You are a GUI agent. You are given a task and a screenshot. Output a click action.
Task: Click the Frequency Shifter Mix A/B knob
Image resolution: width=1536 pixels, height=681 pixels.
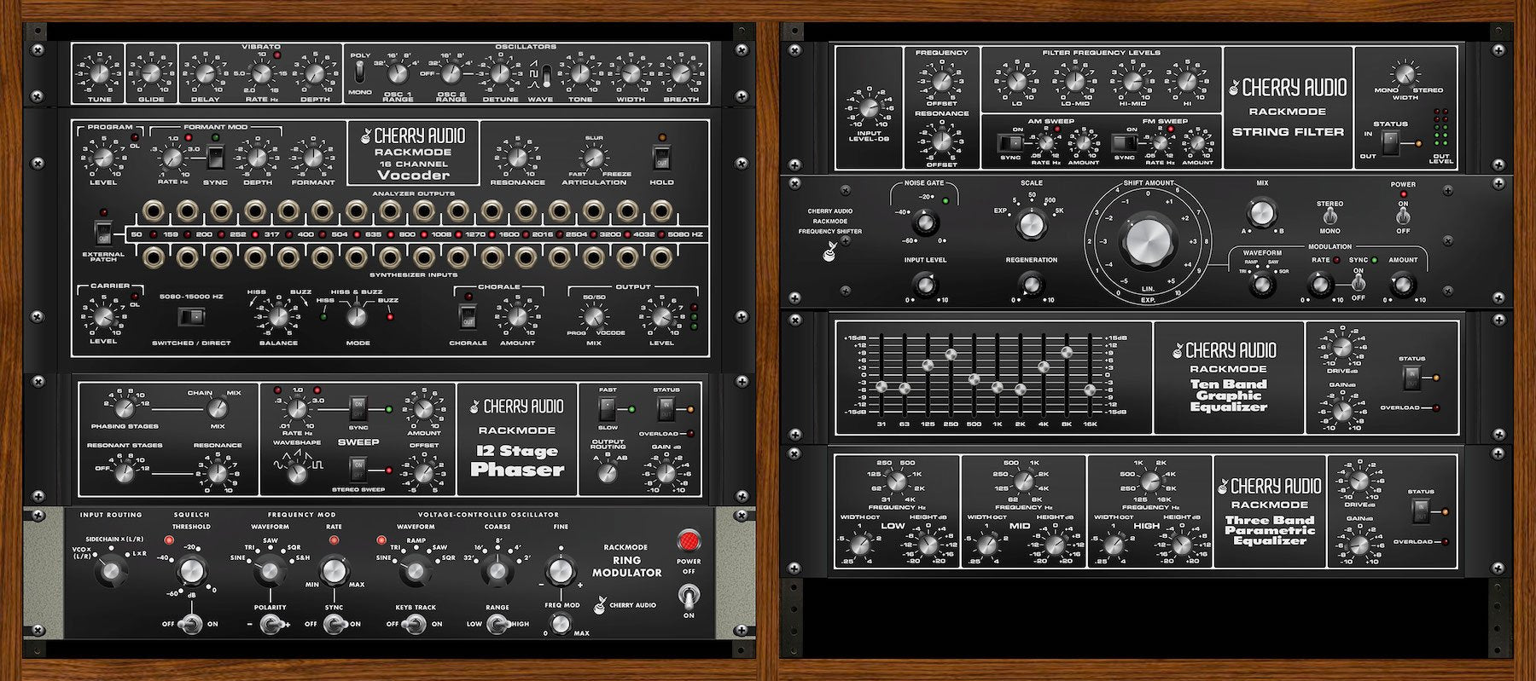[x=1261, y=211]
